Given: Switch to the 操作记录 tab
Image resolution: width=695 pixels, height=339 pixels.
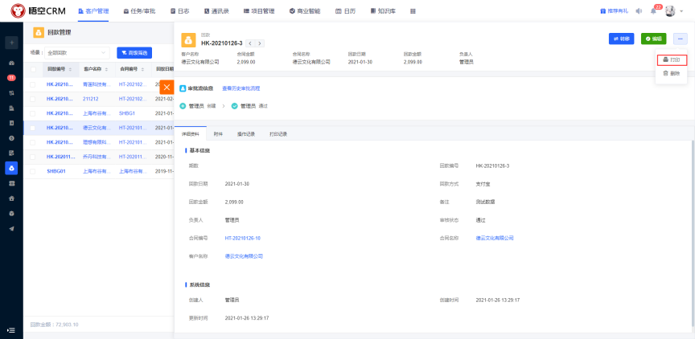Looking at the screenshot, I should tap(245, 133).
